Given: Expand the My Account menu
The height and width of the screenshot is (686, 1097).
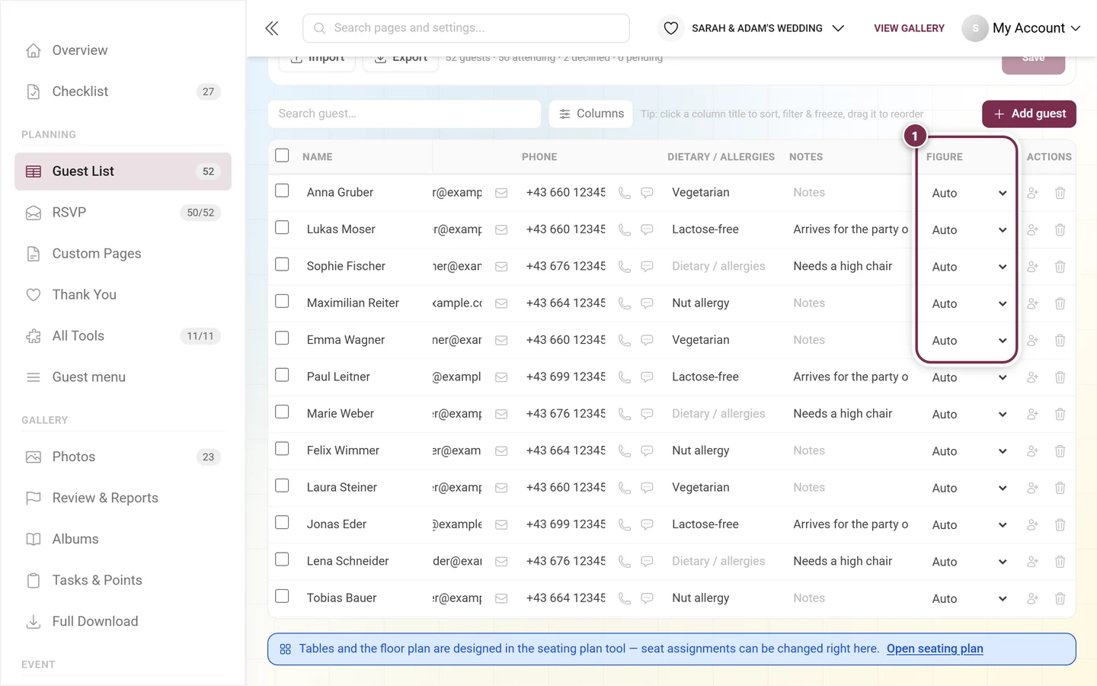Looking at the screenshot, I should 1021,28.
